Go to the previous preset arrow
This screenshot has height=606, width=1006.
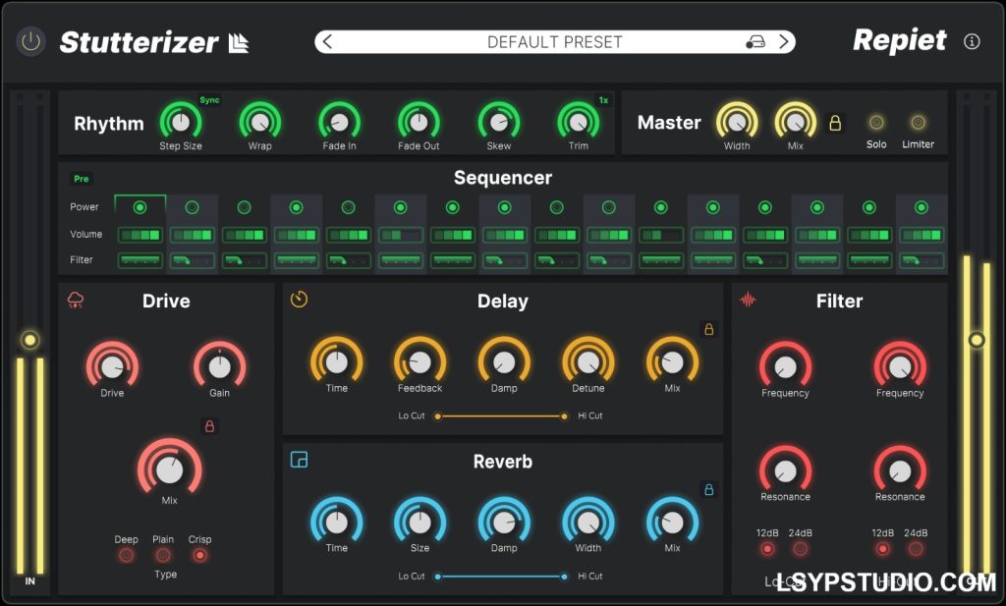tap(327, 42)
